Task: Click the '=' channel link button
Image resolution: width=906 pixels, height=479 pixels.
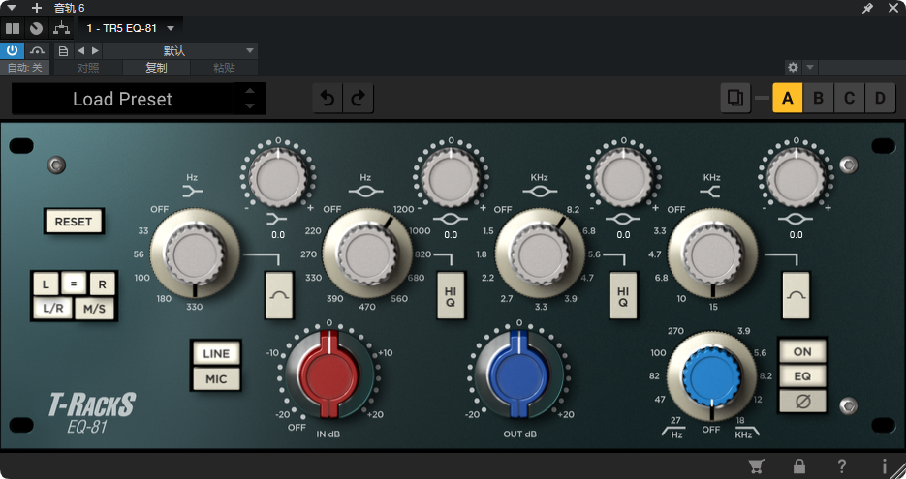Action: pyautogui.click(x=74, y=284)
